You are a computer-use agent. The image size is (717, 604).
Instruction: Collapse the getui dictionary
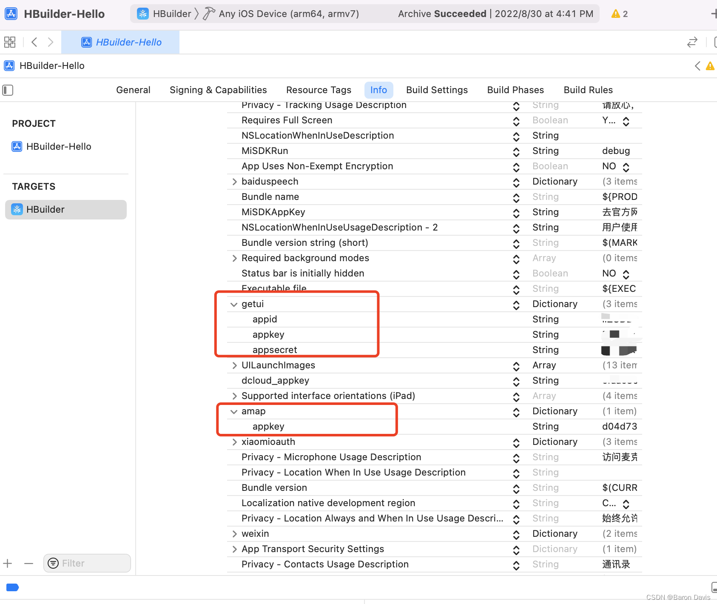pyautogui.click(x=234, y=304)
